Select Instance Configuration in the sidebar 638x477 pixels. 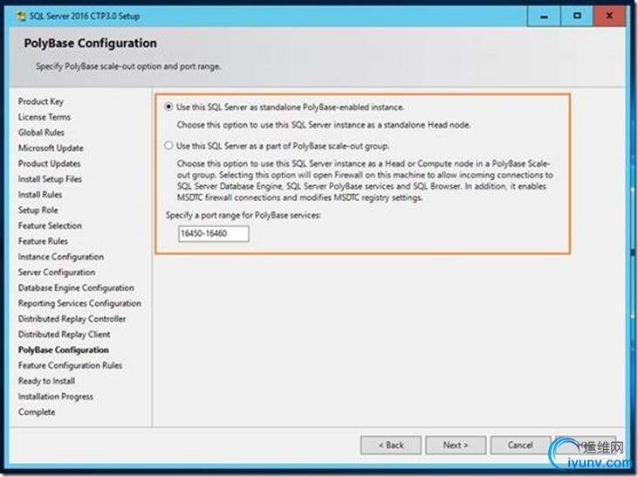point(60,257)
